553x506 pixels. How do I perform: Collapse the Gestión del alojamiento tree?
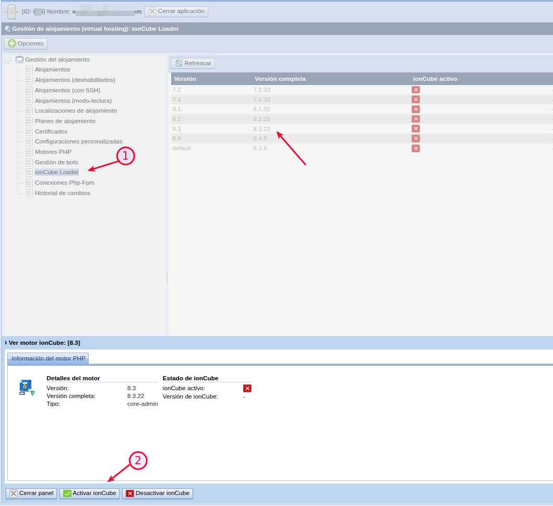8,60
